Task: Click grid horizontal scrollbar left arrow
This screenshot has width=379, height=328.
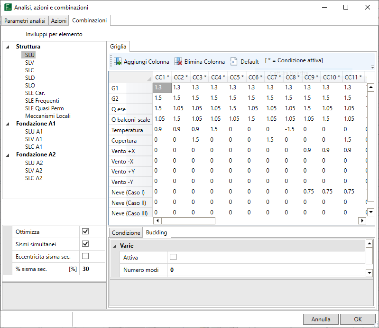Action: (157, 221)
